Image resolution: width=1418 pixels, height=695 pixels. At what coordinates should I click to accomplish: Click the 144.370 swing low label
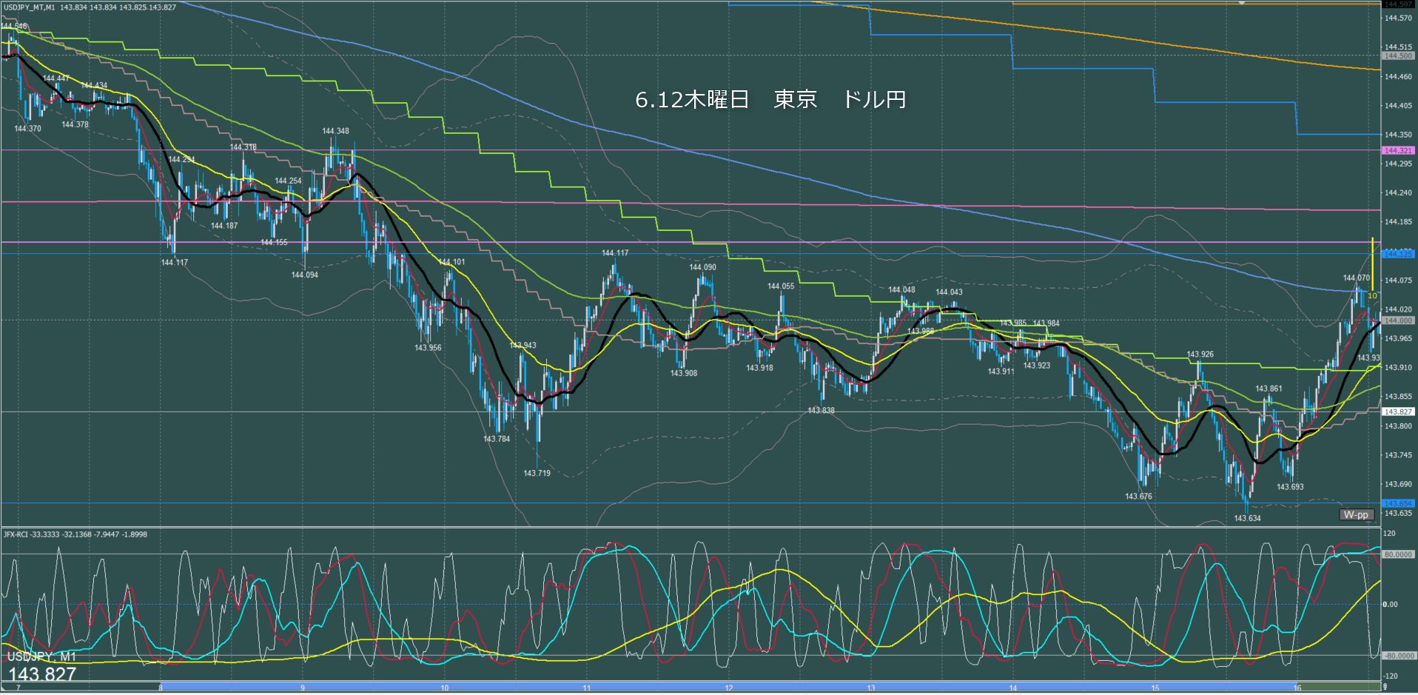pyautogui.click(x=27, y=129)
